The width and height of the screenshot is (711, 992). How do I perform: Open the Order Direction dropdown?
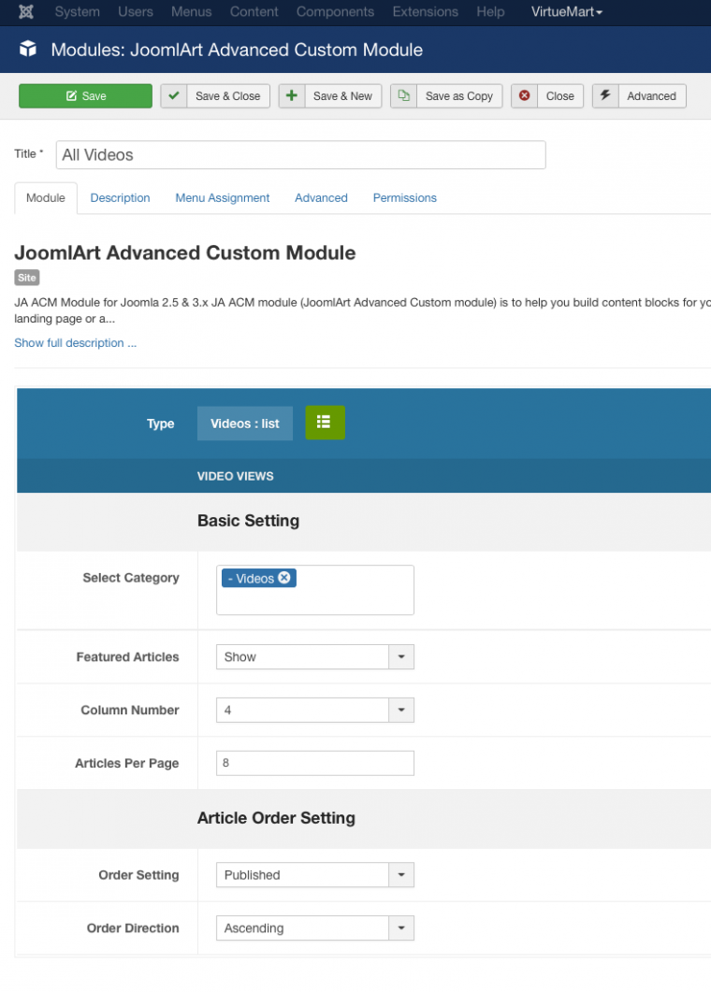400,928
